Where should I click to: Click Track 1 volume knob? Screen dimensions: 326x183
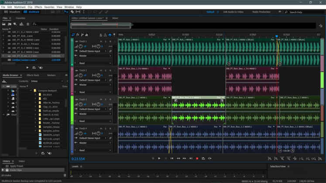(81, 46)
